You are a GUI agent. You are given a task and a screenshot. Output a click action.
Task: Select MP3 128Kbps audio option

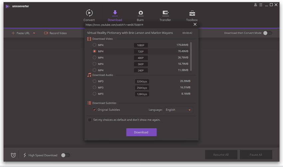coord(95,94)
